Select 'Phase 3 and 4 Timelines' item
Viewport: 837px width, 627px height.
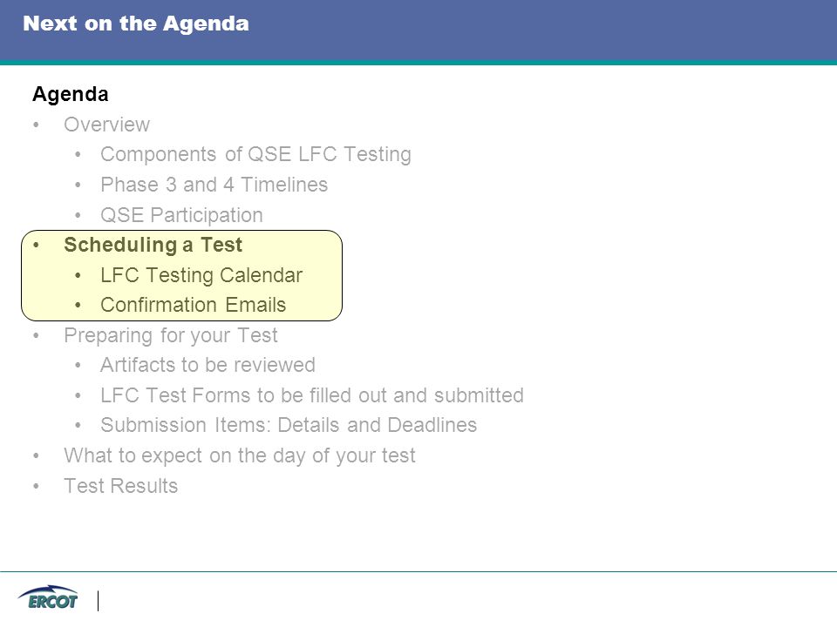[214, 185]
